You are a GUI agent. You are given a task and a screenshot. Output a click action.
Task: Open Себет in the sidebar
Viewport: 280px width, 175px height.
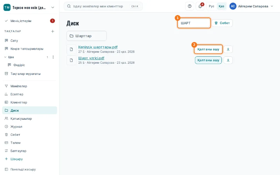pos(29,135)
